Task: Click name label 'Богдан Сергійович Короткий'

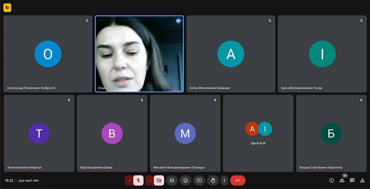Action: pyautogui.click(x=321, y=167)
